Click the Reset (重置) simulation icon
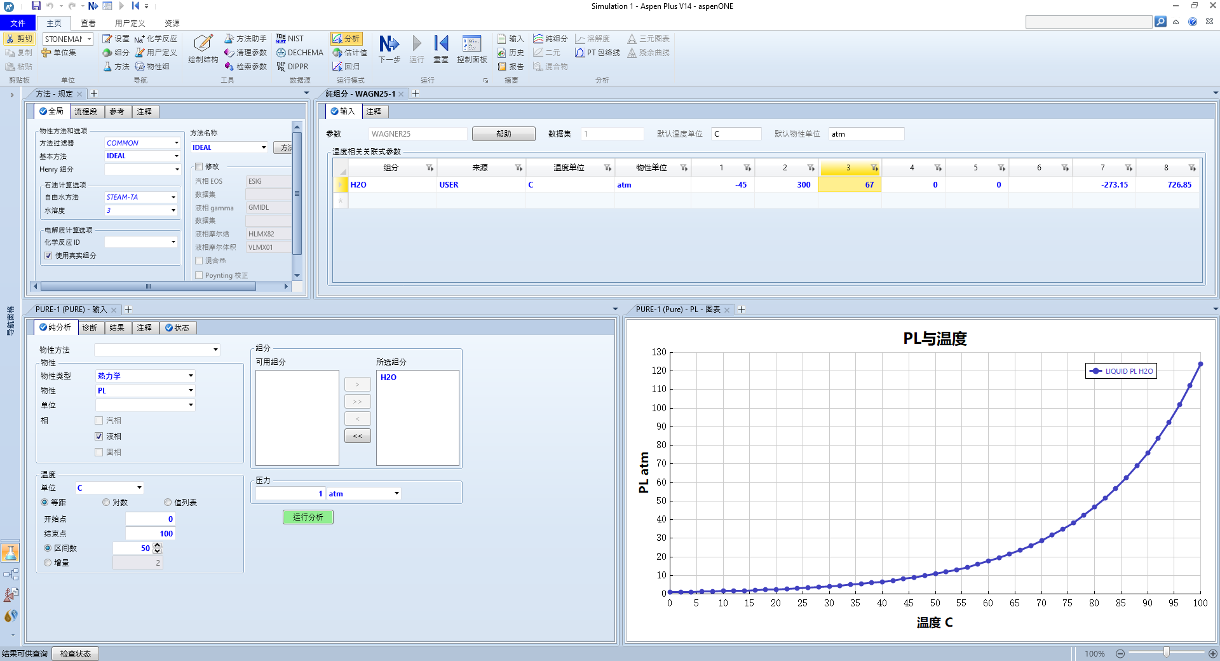This screenshot has width=1220, height=661. (441, 49)
